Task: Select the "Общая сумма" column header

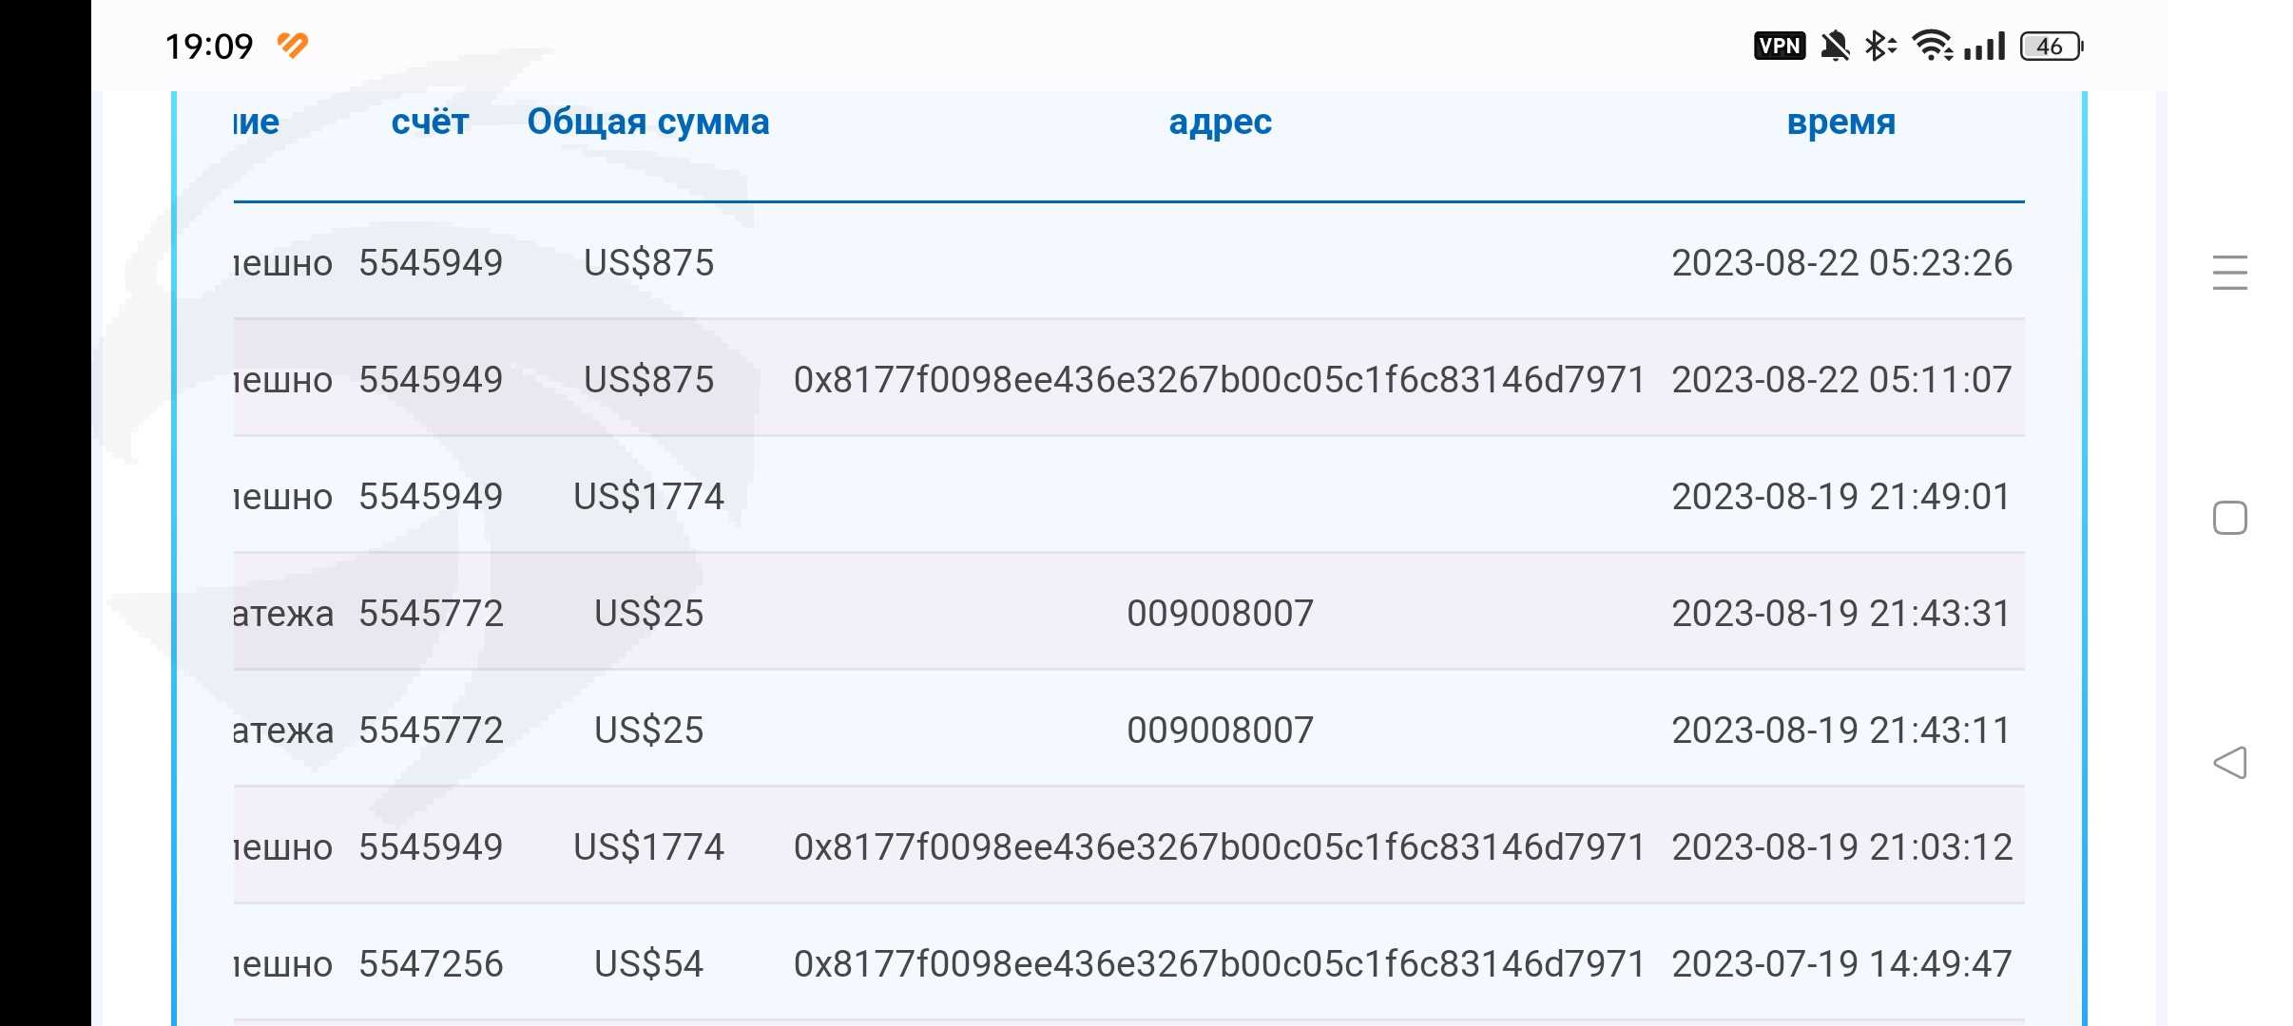Action: point(647,122)
